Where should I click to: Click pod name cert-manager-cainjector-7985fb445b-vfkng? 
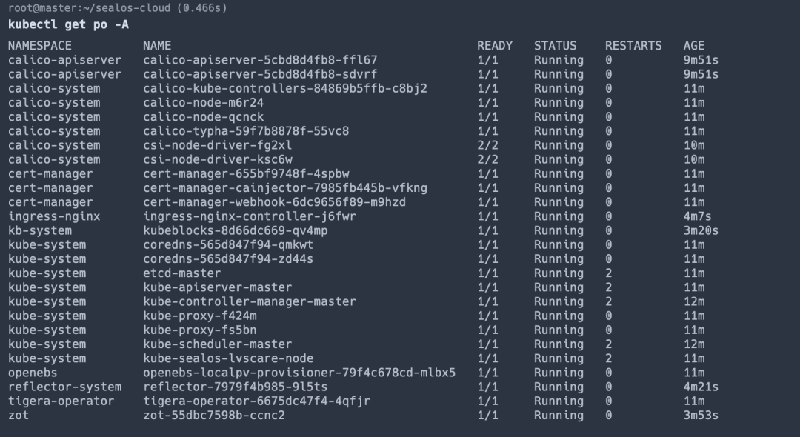click(x=285, y=188)
